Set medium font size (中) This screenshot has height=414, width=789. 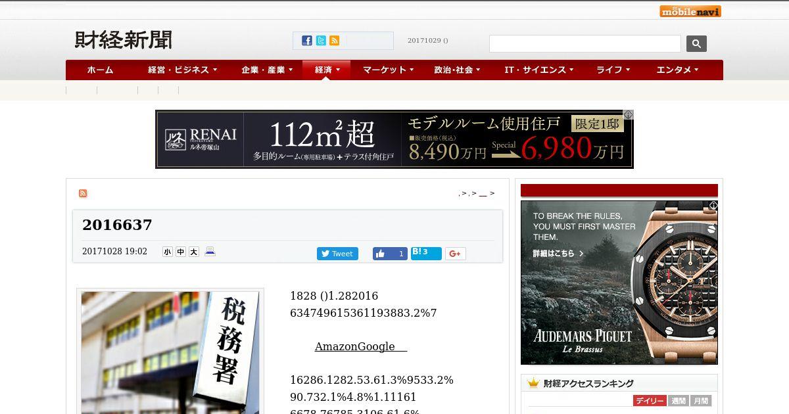click(x=181, y=252)
